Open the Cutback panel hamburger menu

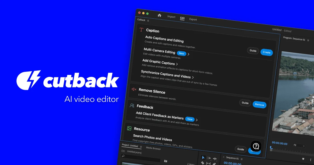point(148,21)
